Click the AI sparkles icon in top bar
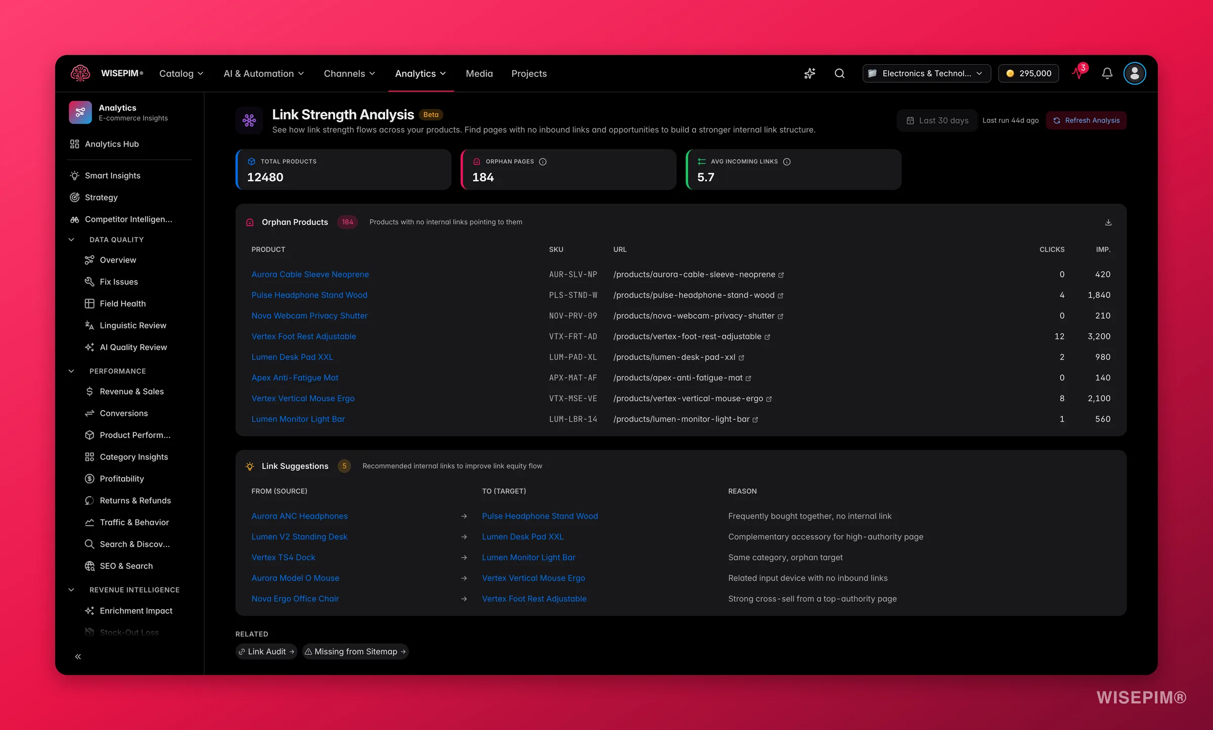The image size is (1213, 730). point(810,73)
